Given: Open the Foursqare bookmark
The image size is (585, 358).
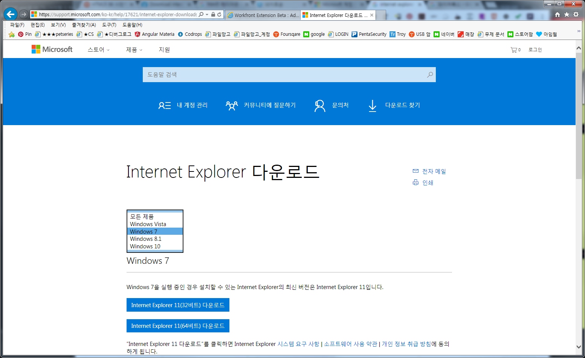Looking at the screenshot, I should pos(287,34).
